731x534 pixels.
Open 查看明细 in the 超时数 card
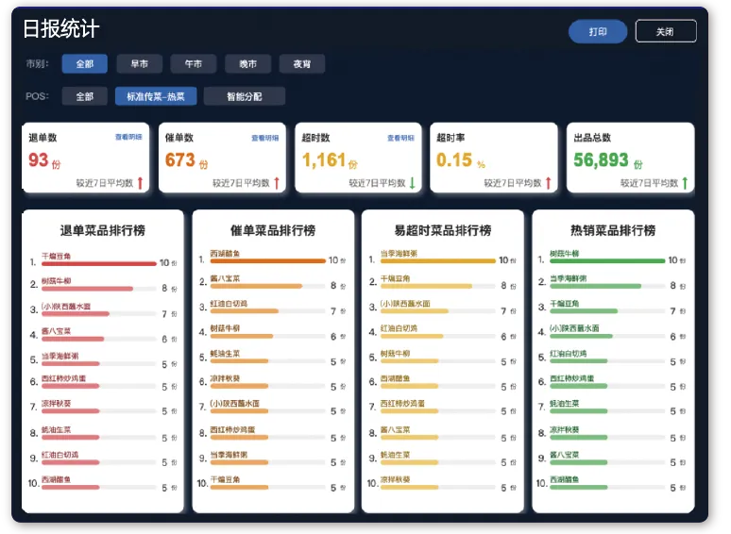401,138
